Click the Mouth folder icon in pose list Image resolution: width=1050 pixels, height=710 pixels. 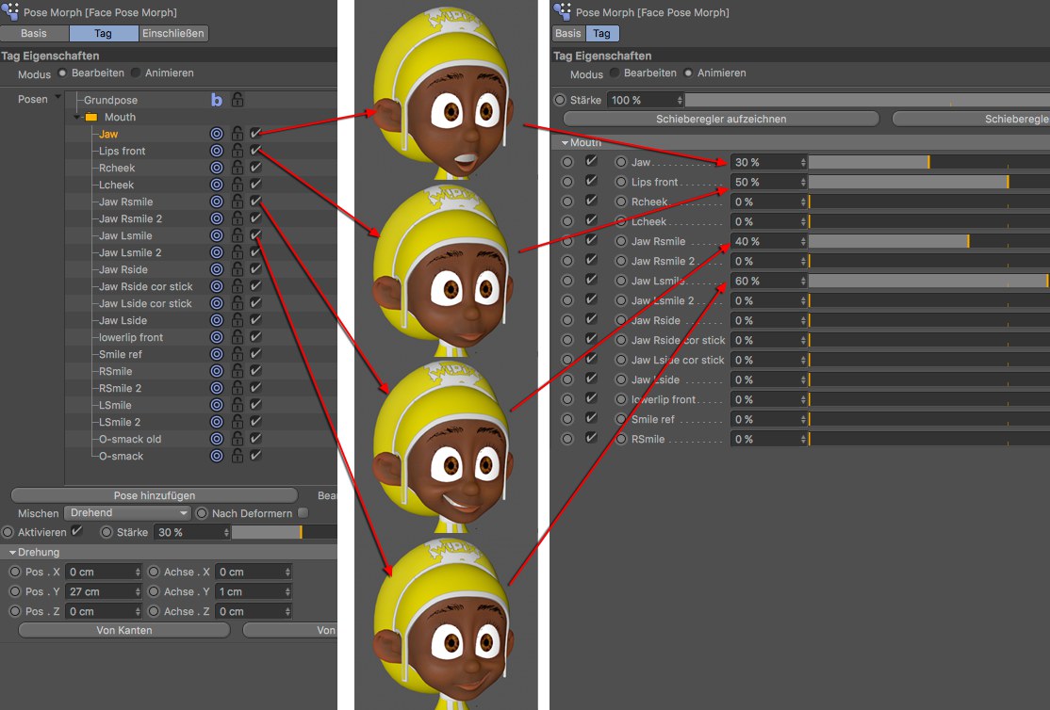tap(91, 118)
